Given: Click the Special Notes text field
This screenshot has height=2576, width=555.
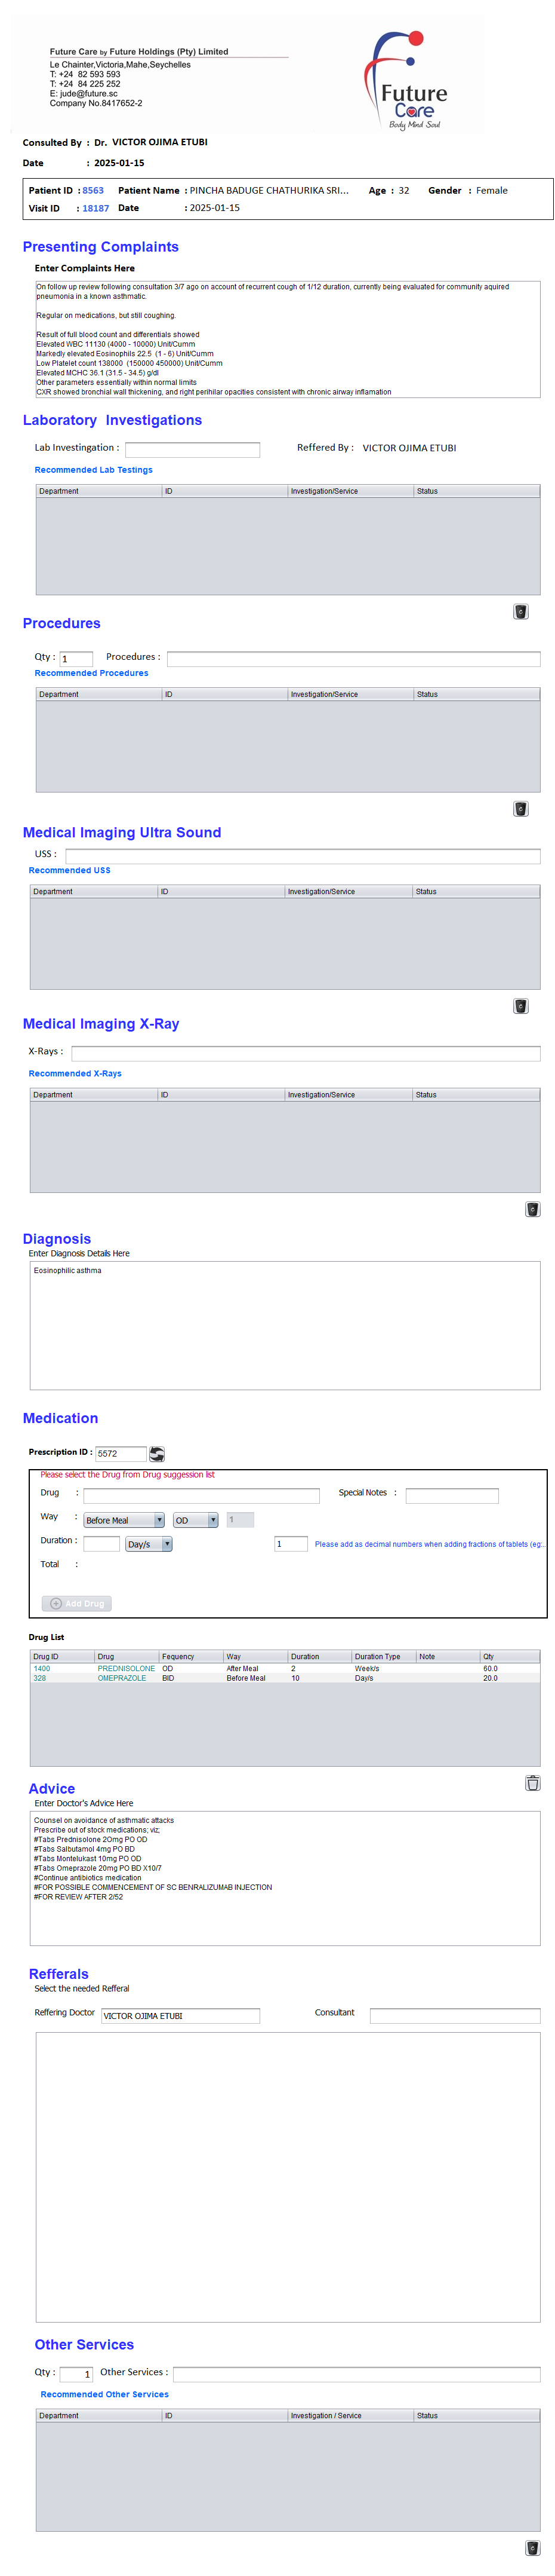Looking at the screenshot, I should (451, 1495).
